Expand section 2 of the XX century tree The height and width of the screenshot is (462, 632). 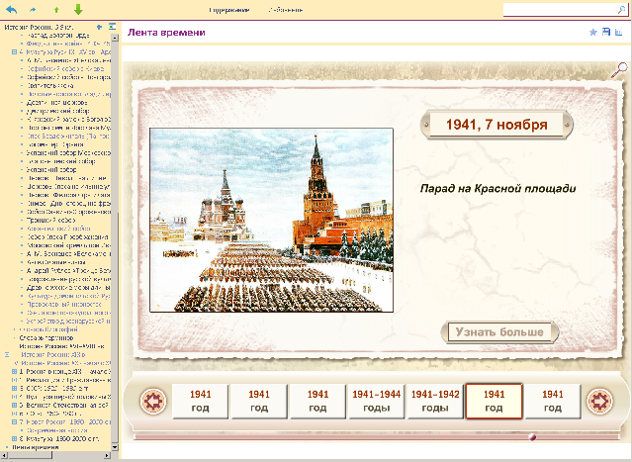[15, 380]
